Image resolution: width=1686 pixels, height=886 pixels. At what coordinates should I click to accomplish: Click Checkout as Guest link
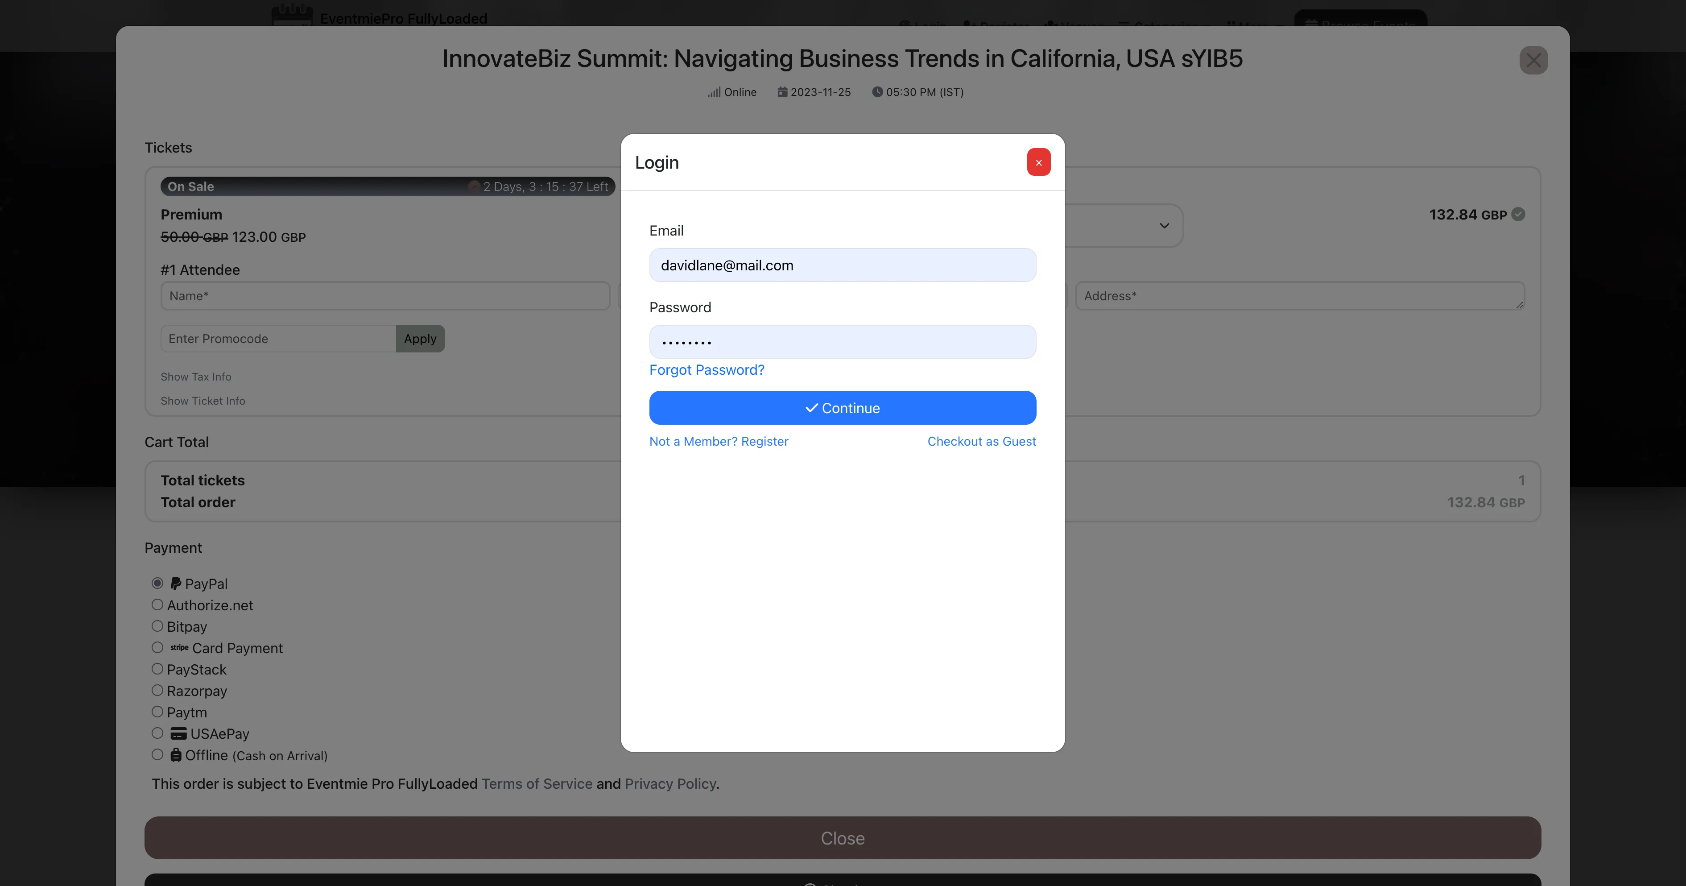click(x=981, y=441)
